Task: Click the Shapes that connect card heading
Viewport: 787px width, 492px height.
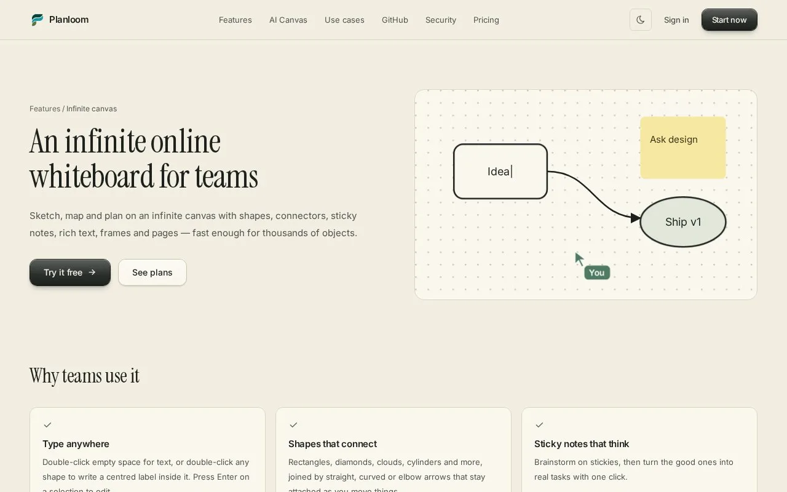Action: [x=333, y=444]
